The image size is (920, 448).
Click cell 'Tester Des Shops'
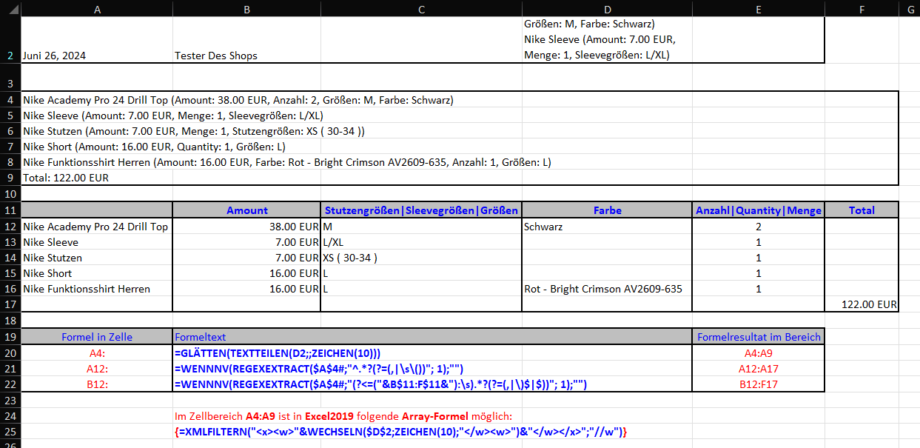pyautogui.click(x=246, y=40)
